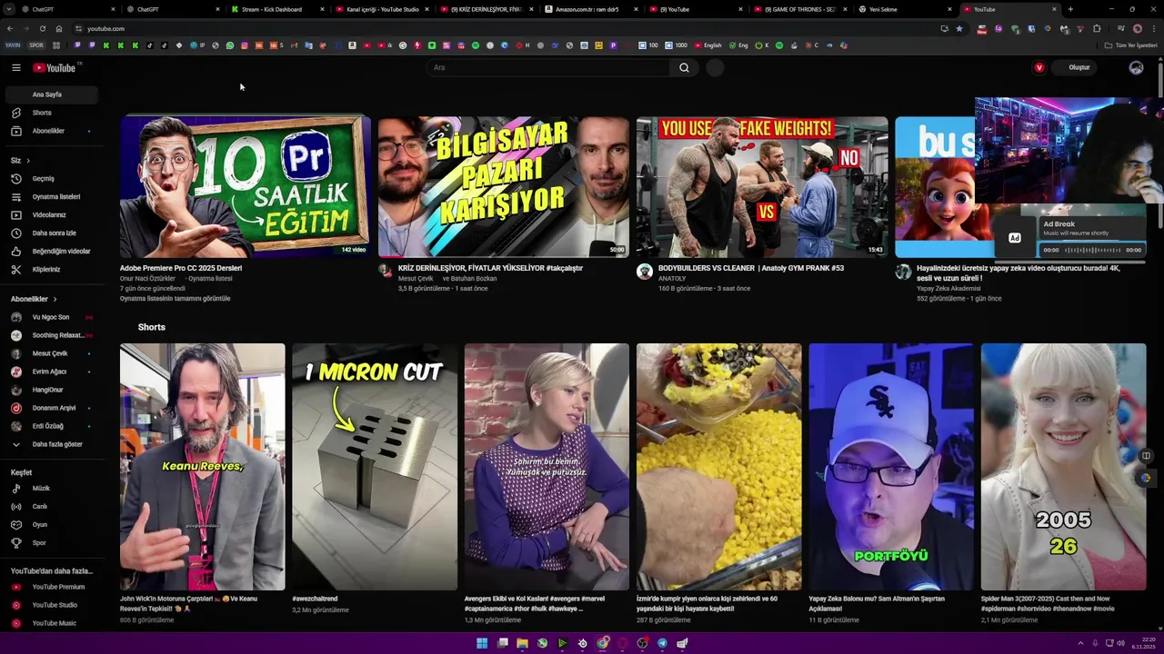Open the 1000 bookmark in bookmarks bar
The height and width of the screenshot is (654, 1164).
(677, 45)
